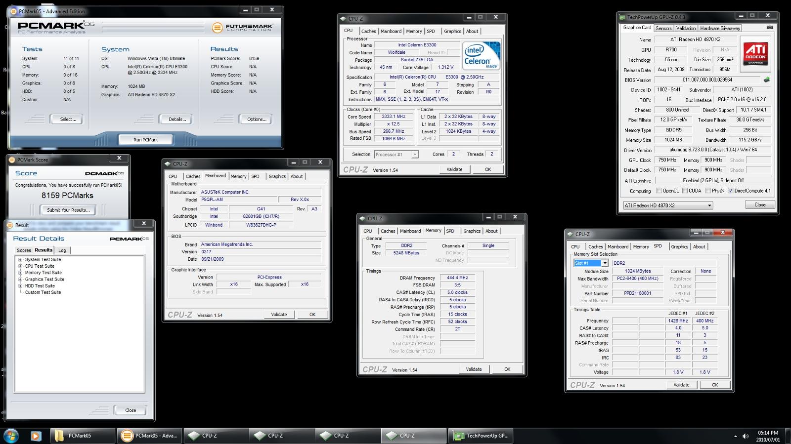Screen dimensions: 791x444
Task: Open the GPU-Z Validation tab
Action: coord(686,28)
